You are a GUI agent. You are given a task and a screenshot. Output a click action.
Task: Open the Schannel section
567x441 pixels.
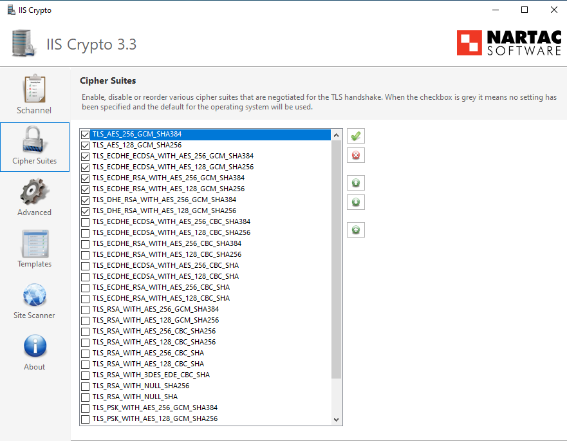[x=34, y=95]
